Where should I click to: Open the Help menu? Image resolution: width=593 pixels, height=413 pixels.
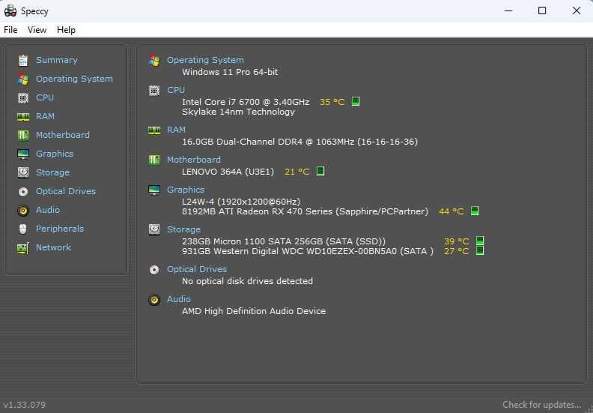tap(66, 30)
